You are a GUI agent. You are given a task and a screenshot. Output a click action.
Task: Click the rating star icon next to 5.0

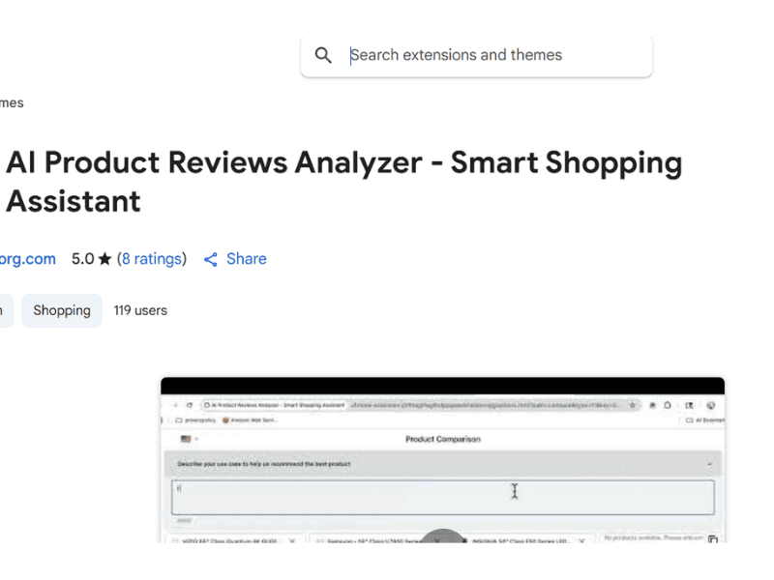tap(104, 259)
